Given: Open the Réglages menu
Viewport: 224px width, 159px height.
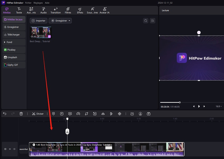Looking at the screenshot, I should (38, 3).
